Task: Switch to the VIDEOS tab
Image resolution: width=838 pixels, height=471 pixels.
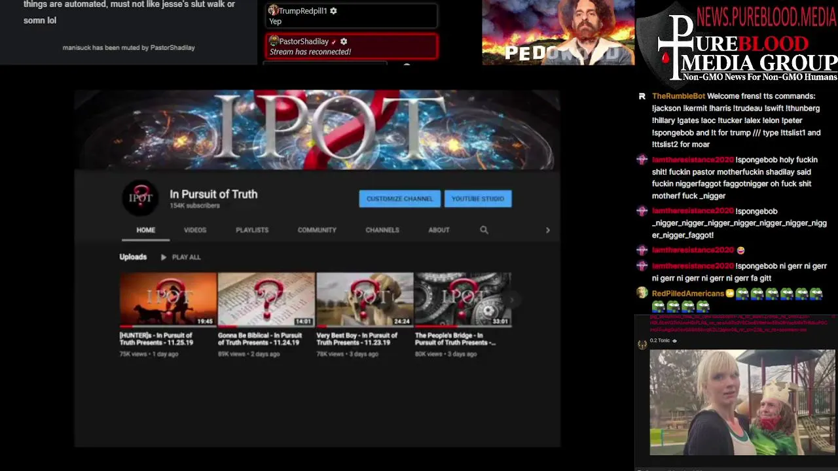Action: (x=195, y=230)
